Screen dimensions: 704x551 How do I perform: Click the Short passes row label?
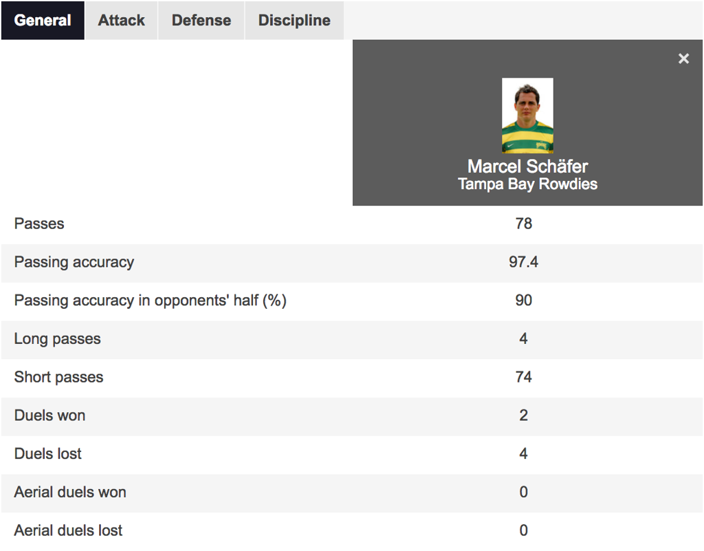[59, 377]
